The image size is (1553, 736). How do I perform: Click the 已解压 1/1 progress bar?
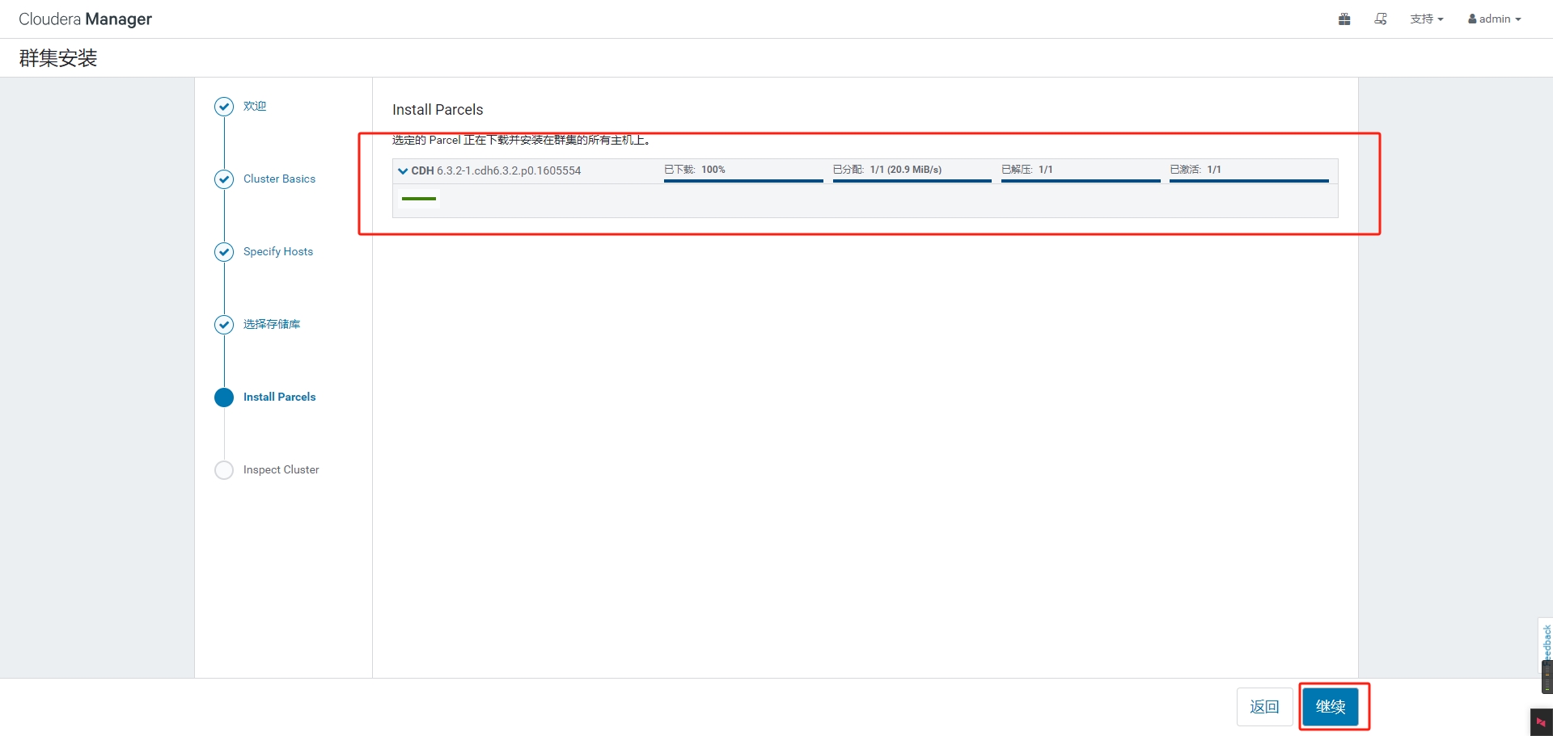1081,181
